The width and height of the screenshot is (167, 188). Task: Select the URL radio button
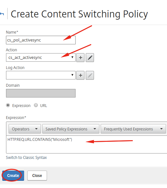(36, 105)
